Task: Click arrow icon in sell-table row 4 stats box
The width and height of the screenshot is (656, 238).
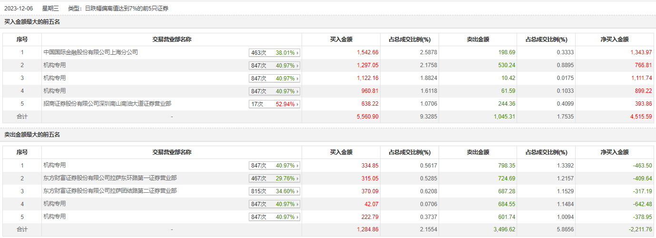Action: click(x=298, y=204)
